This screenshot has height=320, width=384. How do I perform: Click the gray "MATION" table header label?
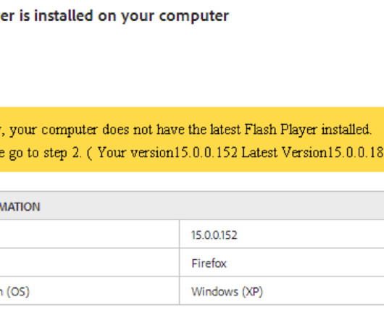tap(20, 207)
